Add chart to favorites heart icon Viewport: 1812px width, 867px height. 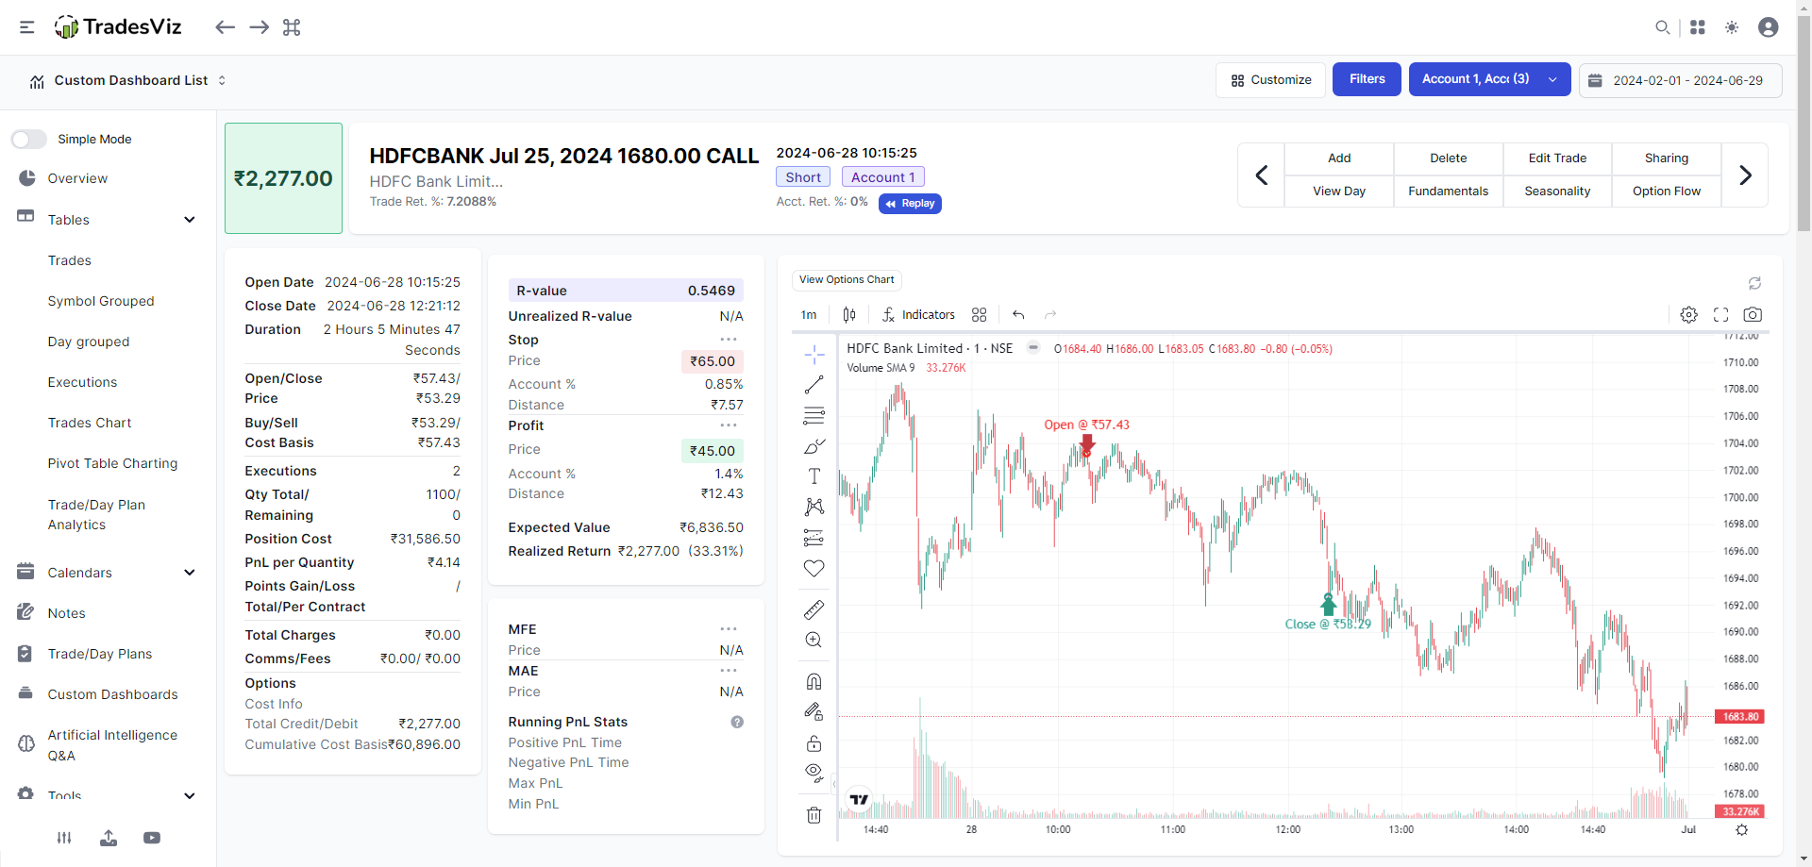pyautogui.click(x=814, y=568)
